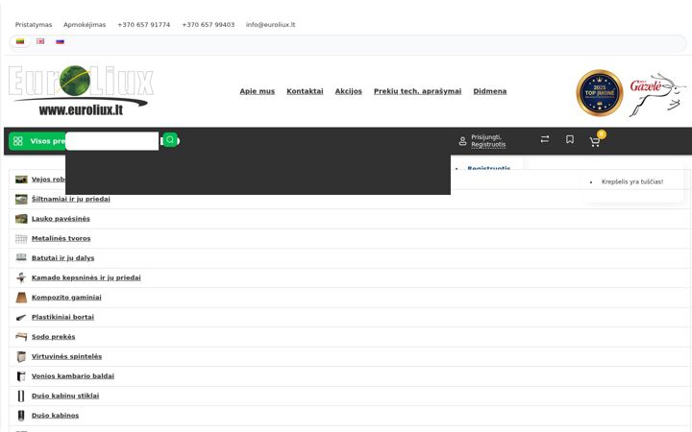Screen dimensions: 692x432
Task: Open Plastikiniai bortai category
Action: (x=63, y=317)
